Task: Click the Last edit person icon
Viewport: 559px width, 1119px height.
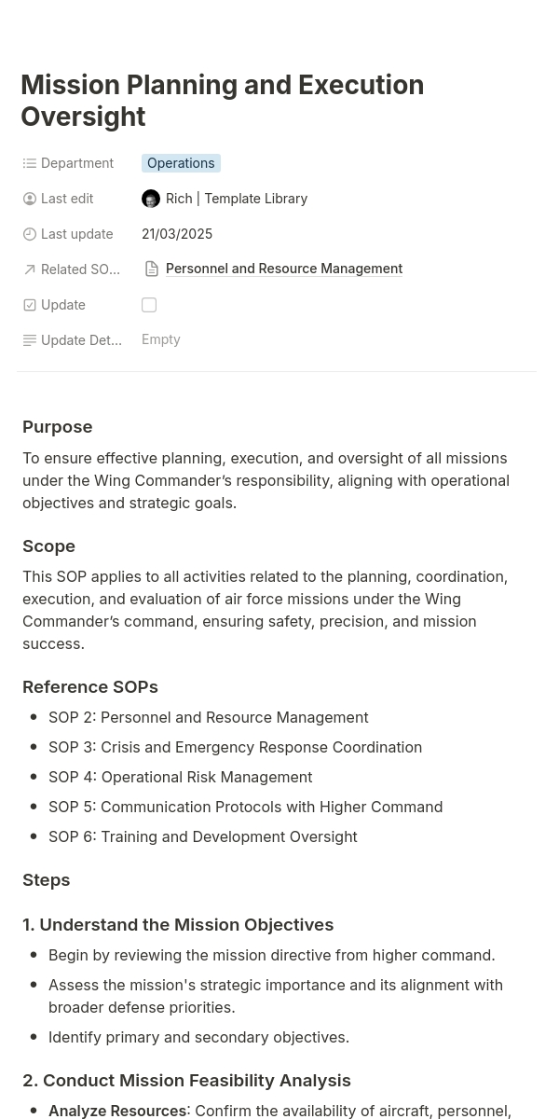Action: click(x=30, y=199)
